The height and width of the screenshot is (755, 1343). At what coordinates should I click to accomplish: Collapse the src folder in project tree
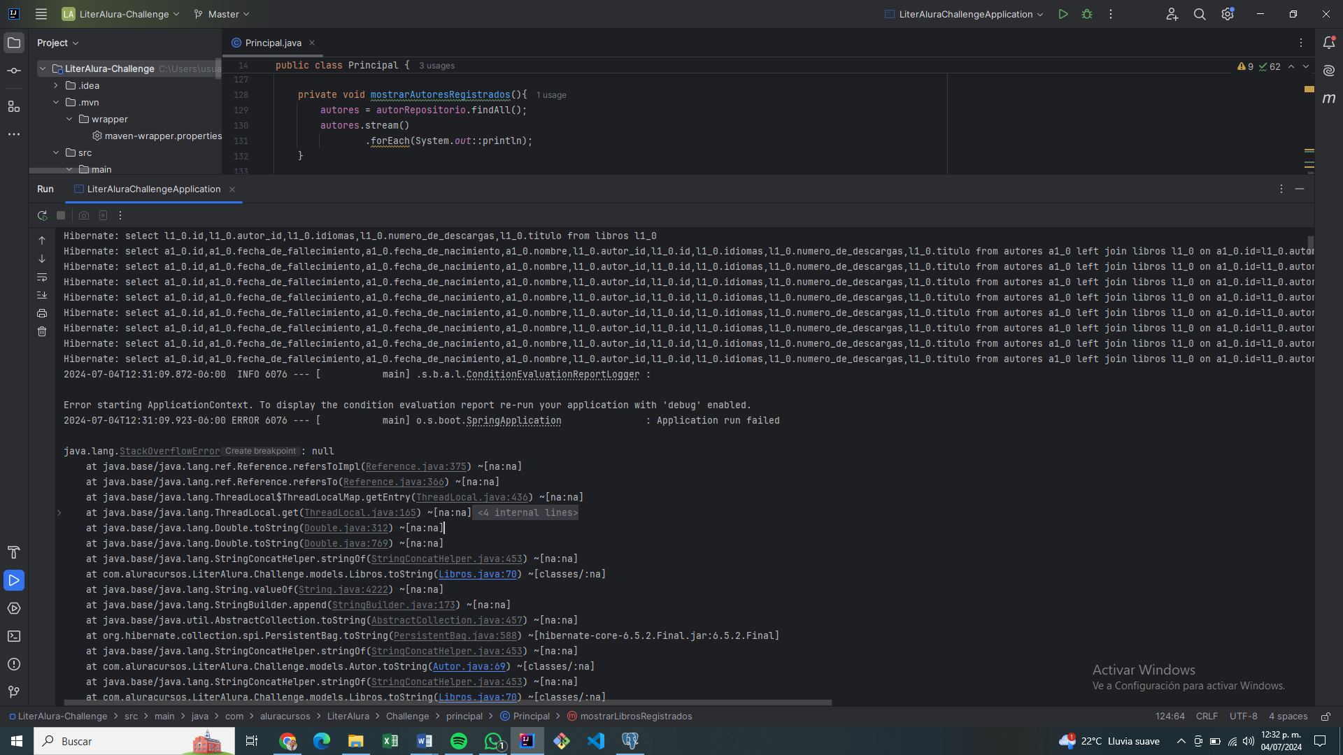[x=56, y=152]
